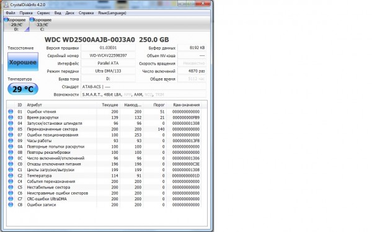Image resolution: width=372 pixels, height=232 pixels.
Task: Click status dot for 03 Время раскрутки
Action: tap(11, 117)
